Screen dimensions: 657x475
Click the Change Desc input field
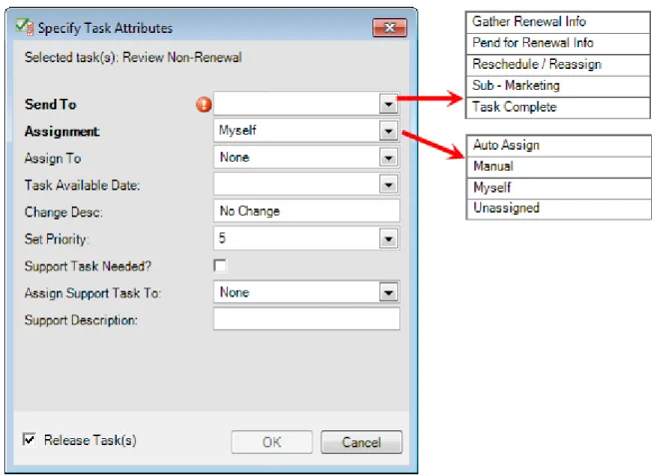[307, 211]
